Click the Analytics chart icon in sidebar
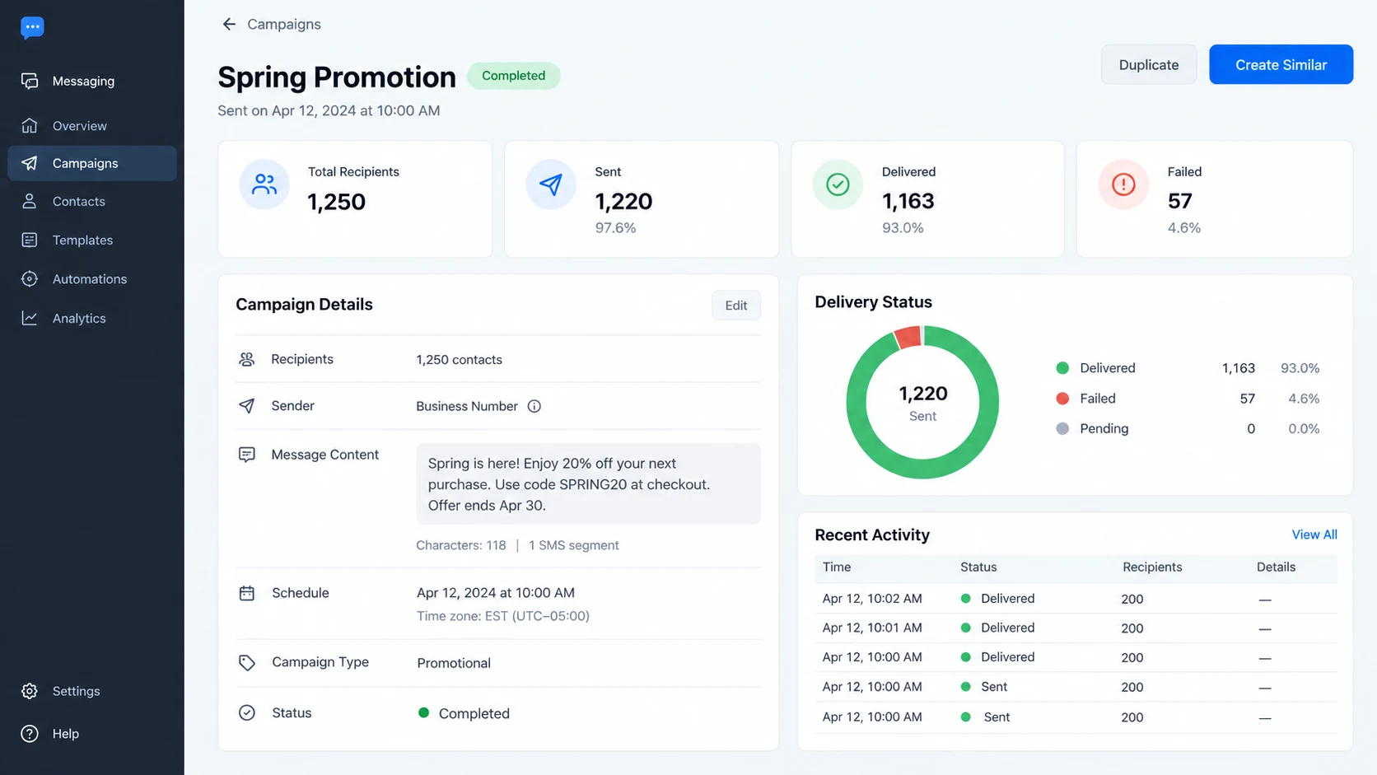1377x775 pixels. coord(30,318)
